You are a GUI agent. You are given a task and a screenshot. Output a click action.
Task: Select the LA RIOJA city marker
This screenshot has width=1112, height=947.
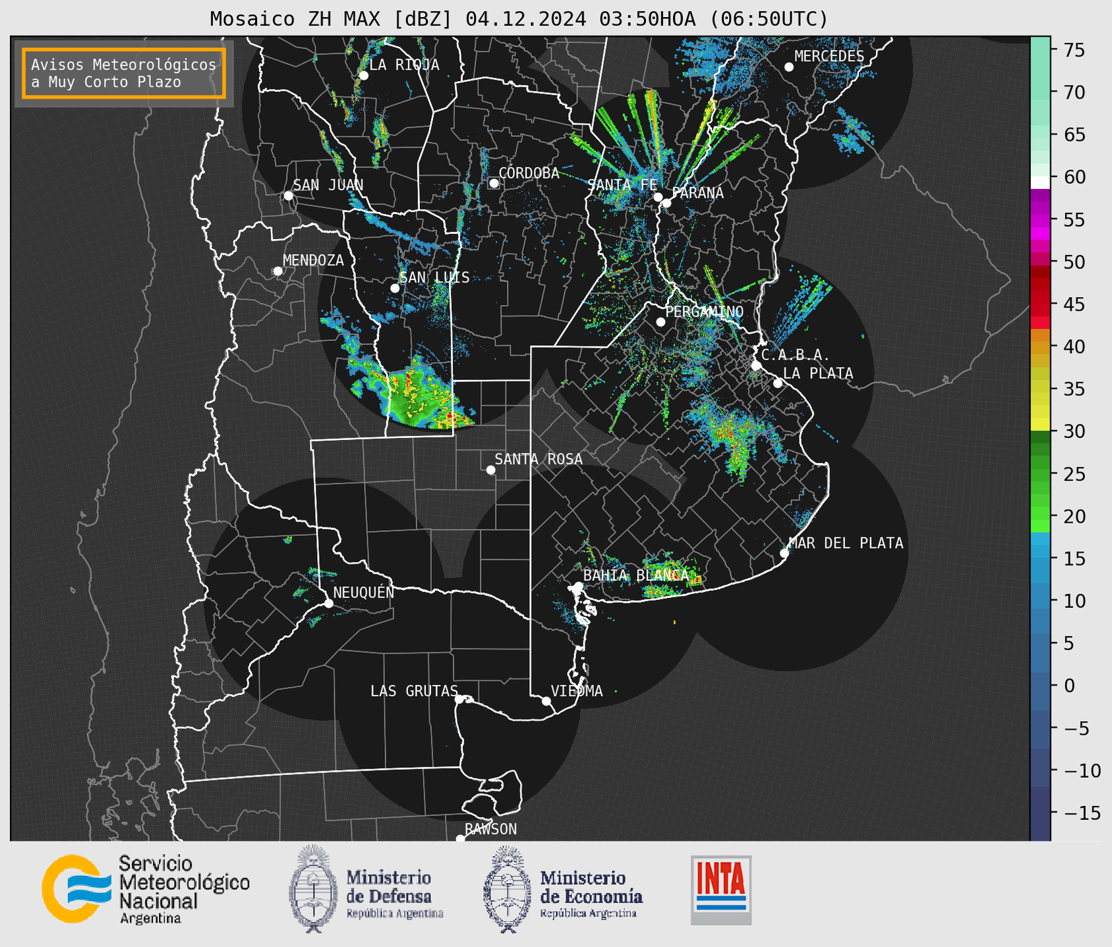(x=363, y=76)
